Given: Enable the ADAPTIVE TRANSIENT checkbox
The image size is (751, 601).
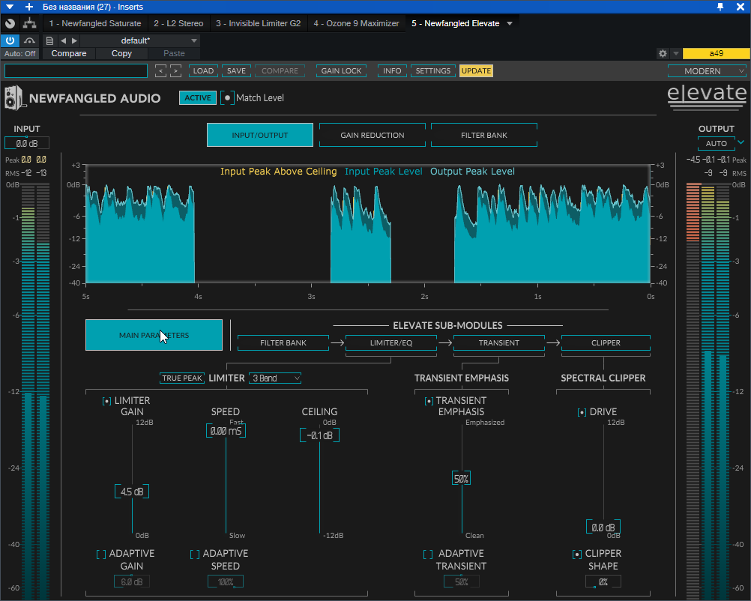Looking at the screenshot, I should (428, 554).
